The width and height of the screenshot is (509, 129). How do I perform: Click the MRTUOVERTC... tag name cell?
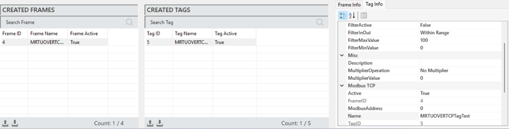coord(192,42)
